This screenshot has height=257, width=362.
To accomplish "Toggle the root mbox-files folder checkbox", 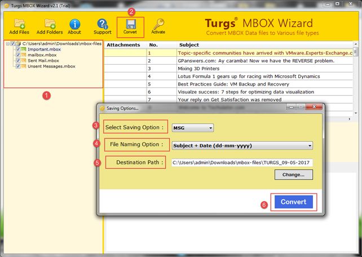I will tap(13, 43).
